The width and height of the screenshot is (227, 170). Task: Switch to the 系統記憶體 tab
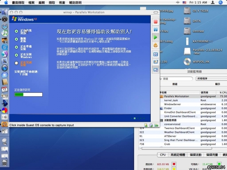(x=178, y=155)
